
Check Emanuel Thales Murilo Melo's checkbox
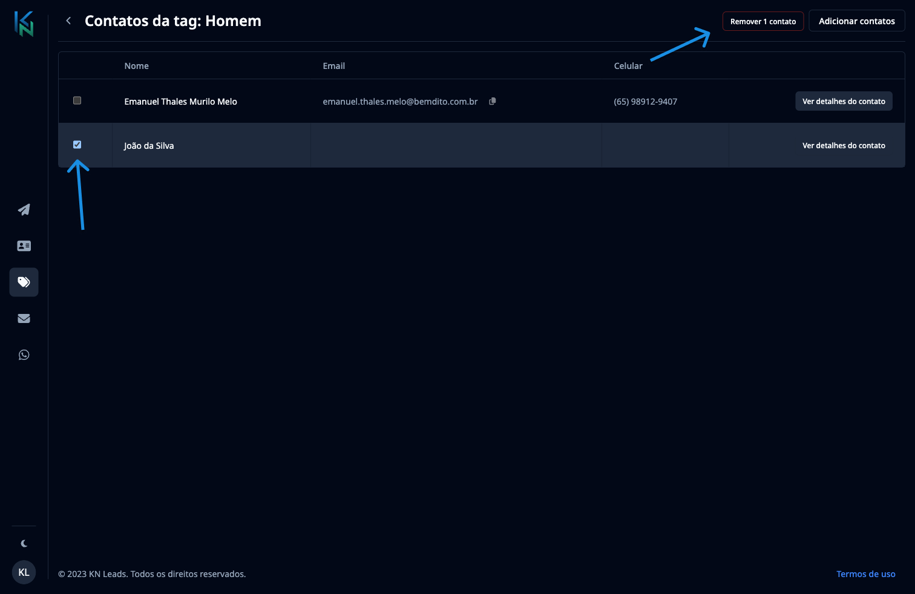[x=77, y=100]
